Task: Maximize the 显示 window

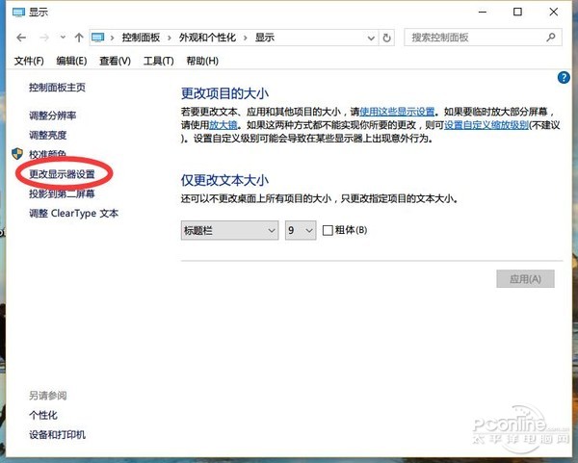Action: (517, 13)
